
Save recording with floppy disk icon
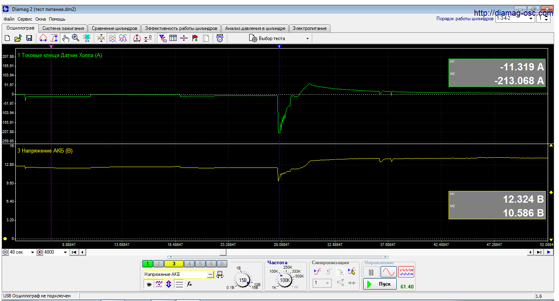(29, 38)
